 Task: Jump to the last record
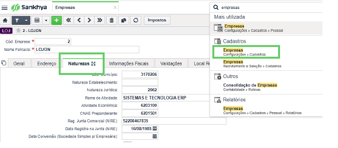tap(100, 21)
